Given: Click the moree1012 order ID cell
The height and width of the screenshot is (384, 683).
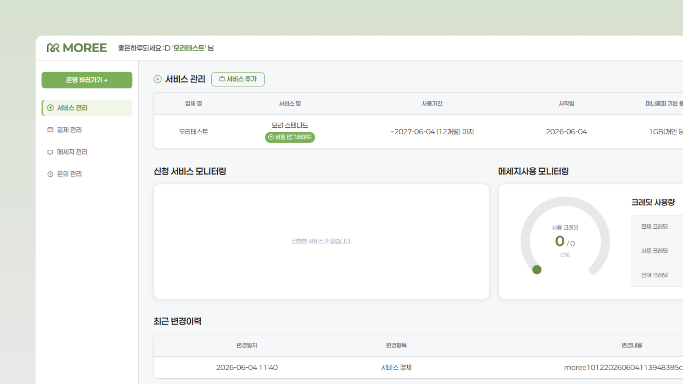Looking at the screenshot, I should pyautogui.click(x=623, y=367).
